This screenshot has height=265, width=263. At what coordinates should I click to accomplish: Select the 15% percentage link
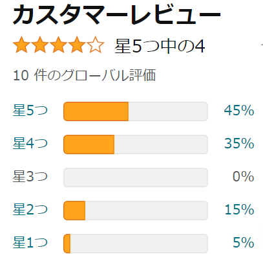(240, 209)
